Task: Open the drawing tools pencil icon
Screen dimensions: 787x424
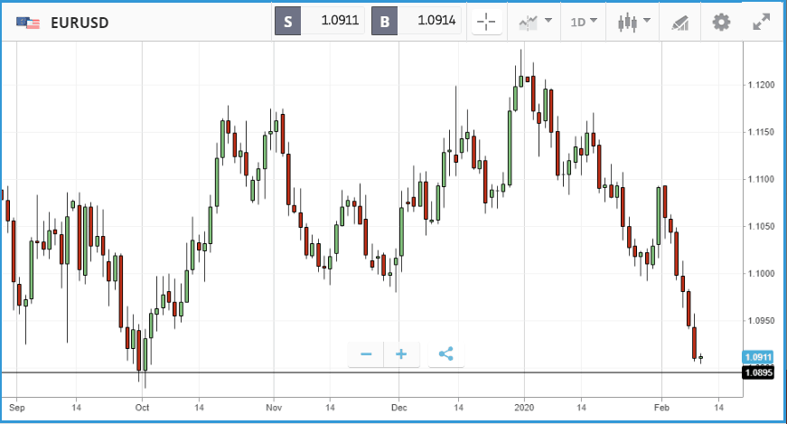Action: pos(680,22)
